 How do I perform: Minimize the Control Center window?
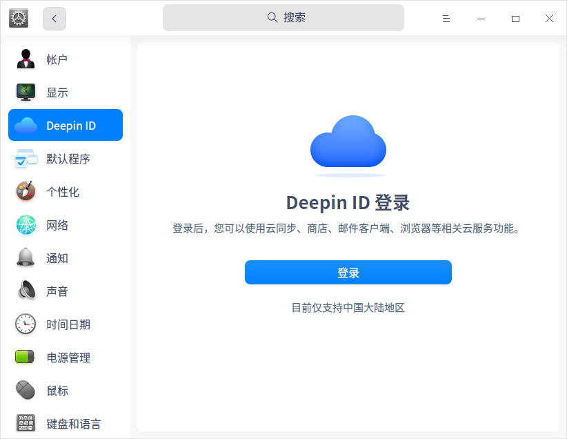pos(481,19)
